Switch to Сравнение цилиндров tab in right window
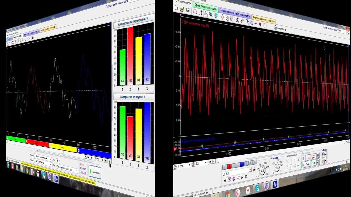 (x=205, y=7)
